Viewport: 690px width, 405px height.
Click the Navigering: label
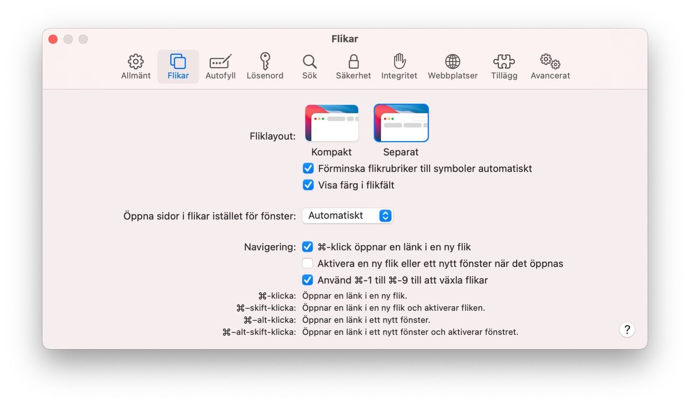[x=270, y=247]
